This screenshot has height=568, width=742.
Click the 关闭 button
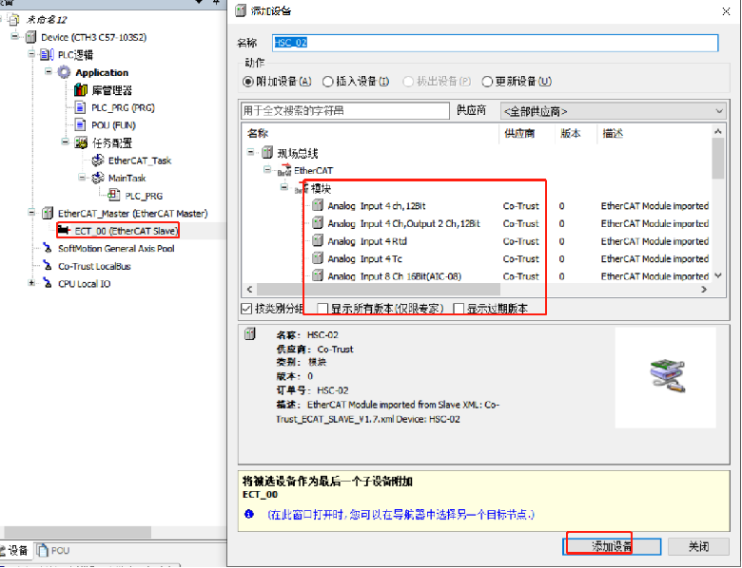(x=698, y=547)
